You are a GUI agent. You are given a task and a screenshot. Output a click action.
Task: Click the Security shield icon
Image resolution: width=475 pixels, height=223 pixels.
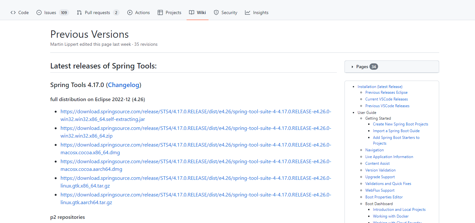tap(216, 12)
